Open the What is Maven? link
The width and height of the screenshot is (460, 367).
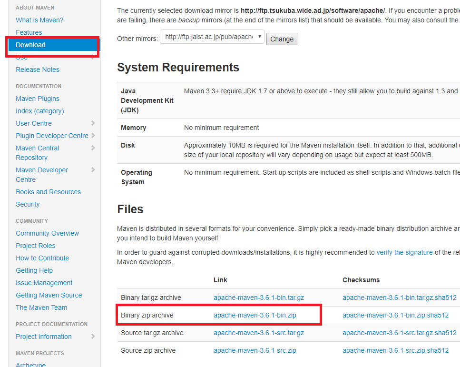pyautogui.click(x=39, y=20)
